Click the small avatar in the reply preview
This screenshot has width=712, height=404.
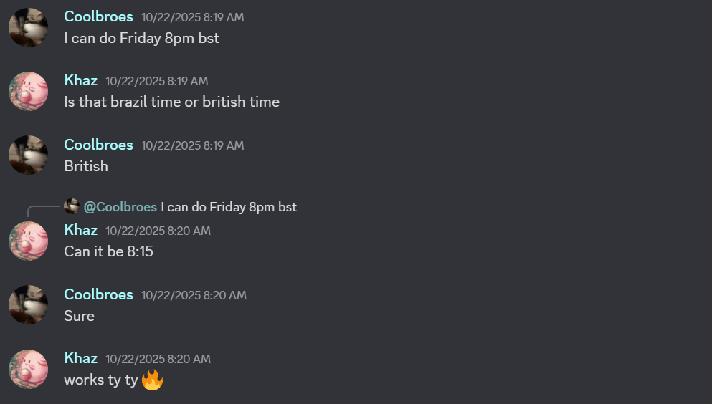(72, 207)
